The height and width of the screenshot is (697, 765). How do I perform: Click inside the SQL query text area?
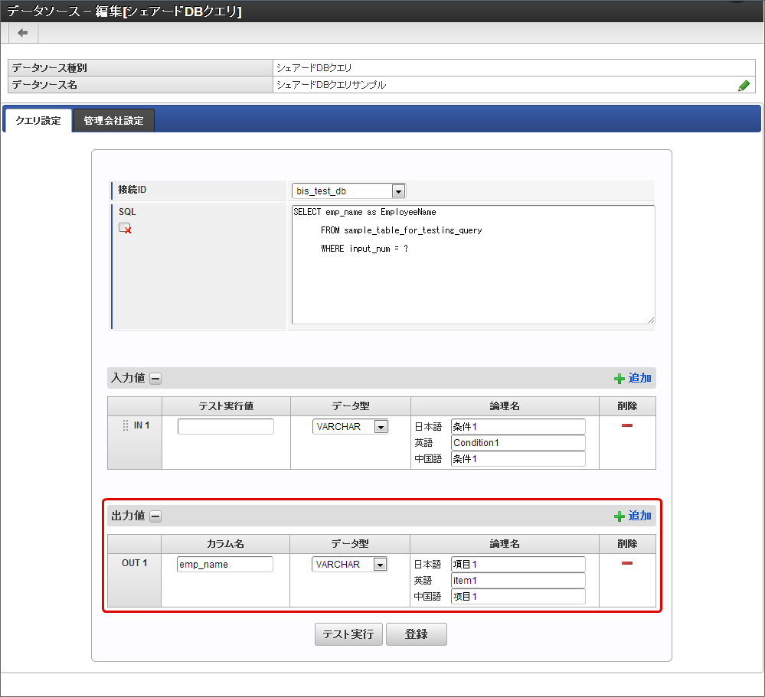pyautogui.click(x=472, y=283)
